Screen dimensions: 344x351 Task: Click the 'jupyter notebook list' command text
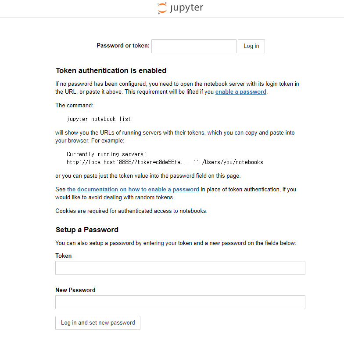coord(99,119)
